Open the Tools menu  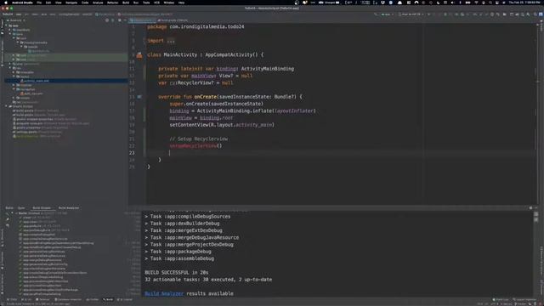(146, 3)
